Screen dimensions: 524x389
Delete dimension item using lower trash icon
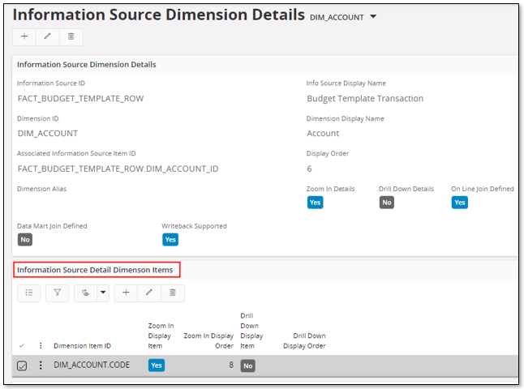coord(173,293)
